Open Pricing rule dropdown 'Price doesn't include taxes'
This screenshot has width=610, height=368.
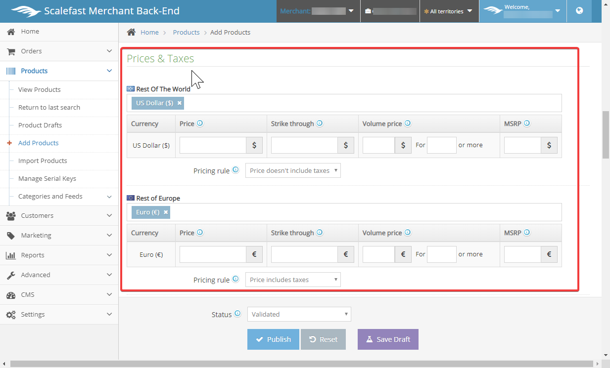pyautogui.click(x=293, y=170)
